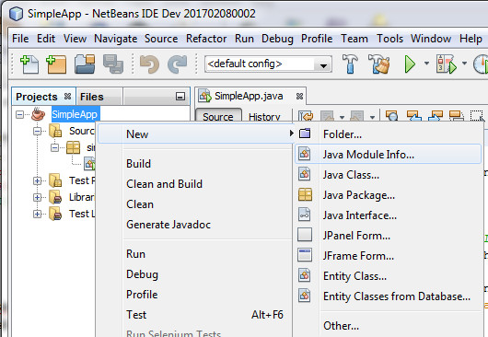Click the History view button
This screenshot has width=488, height=337.
point(264,117)
